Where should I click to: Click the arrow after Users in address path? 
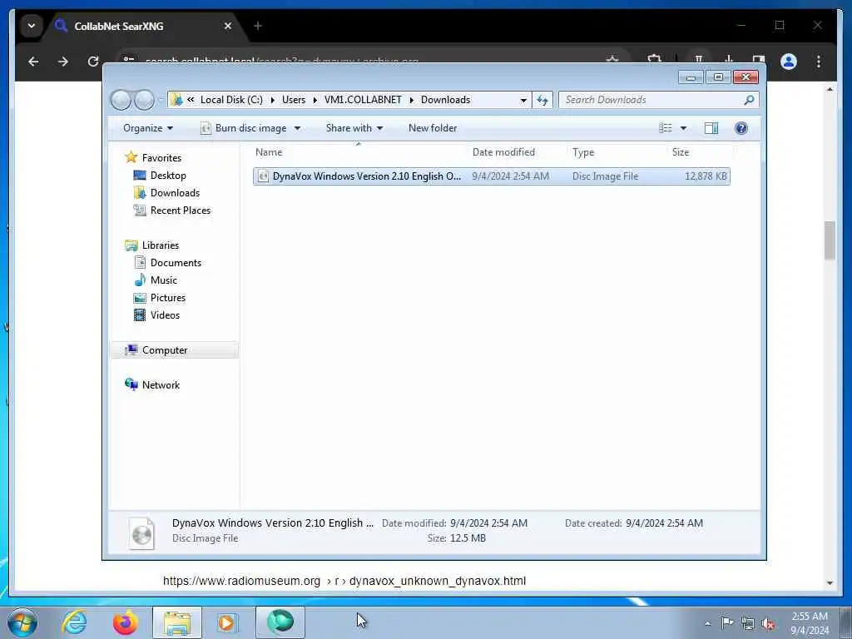coord(315,100)
